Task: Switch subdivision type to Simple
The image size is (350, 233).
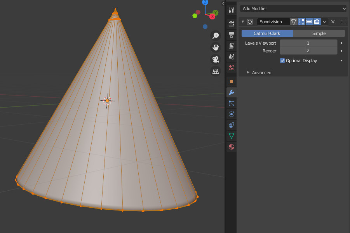Action: pos(319,33)
